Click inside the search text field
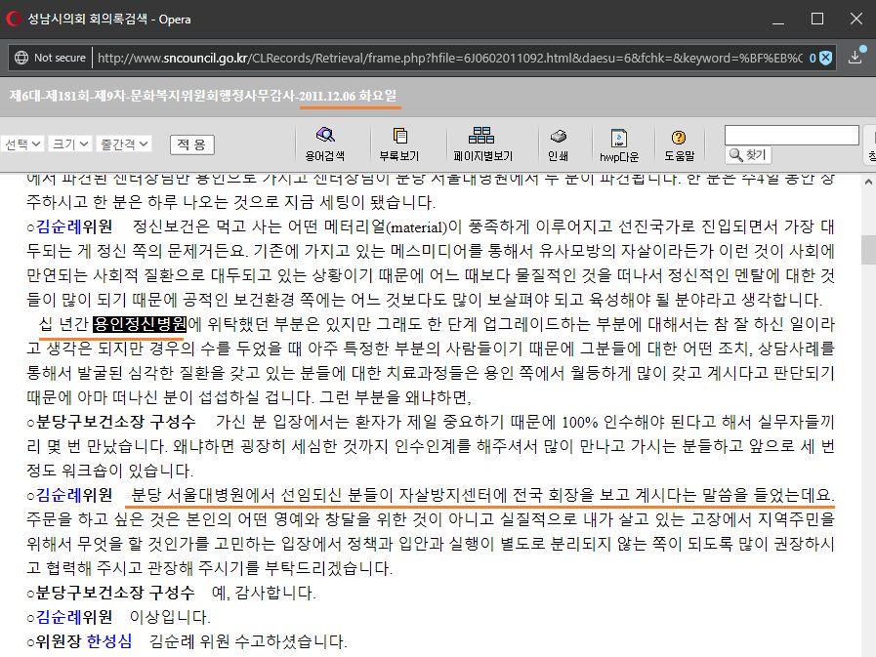This screenshot has height=657, width=876. click(x=793, y=134)
